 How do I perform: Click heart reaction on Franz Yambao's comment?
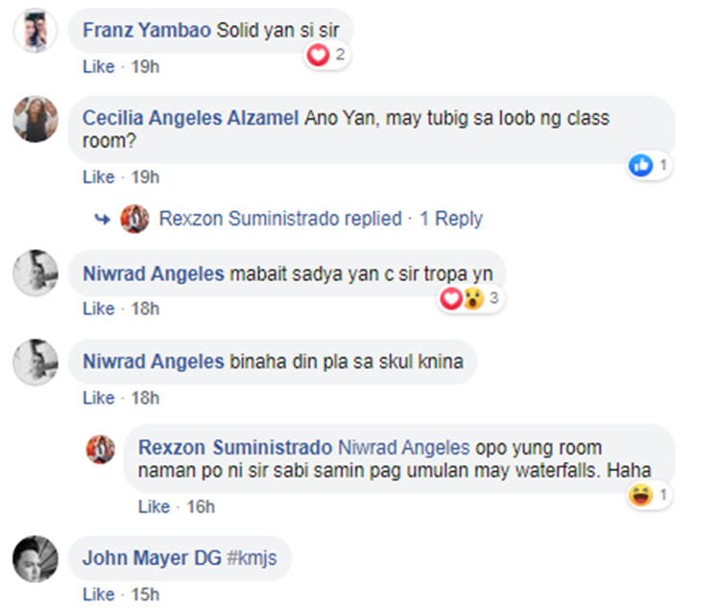(319, 55)
